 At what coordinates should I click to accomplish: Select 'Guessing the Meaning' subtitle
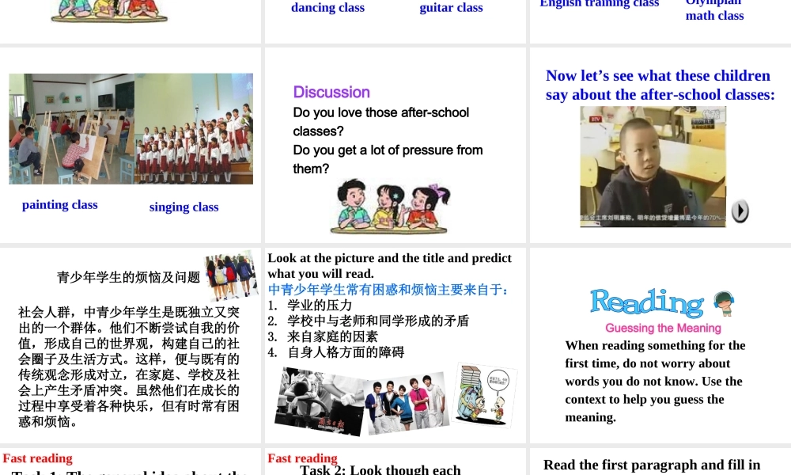(663, 328)
